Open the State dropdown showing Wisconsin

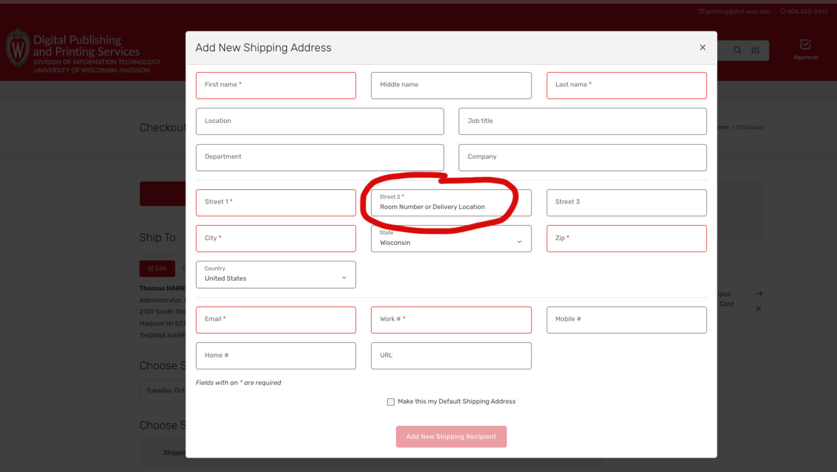[451, 239]
